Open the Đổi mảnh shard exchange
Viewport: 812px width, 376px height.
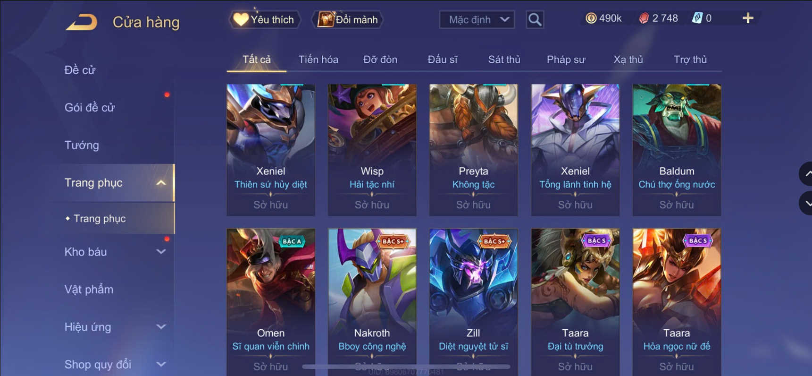(348, 19)
